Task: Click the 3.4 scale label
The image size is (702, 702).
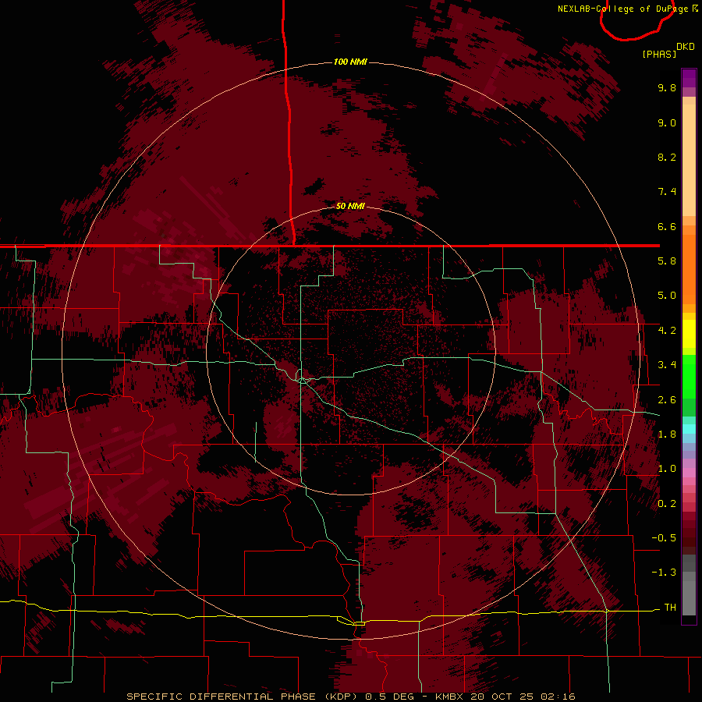Action: point(667,365)
